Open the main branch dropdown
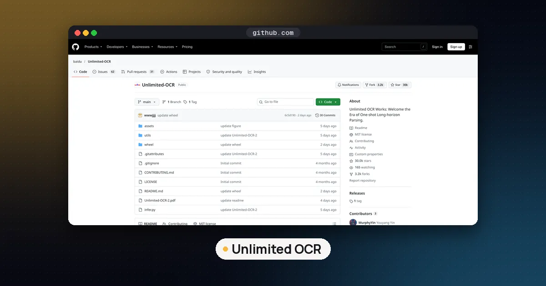Screen dimensions: 546x286 click(x=147, y=102)
